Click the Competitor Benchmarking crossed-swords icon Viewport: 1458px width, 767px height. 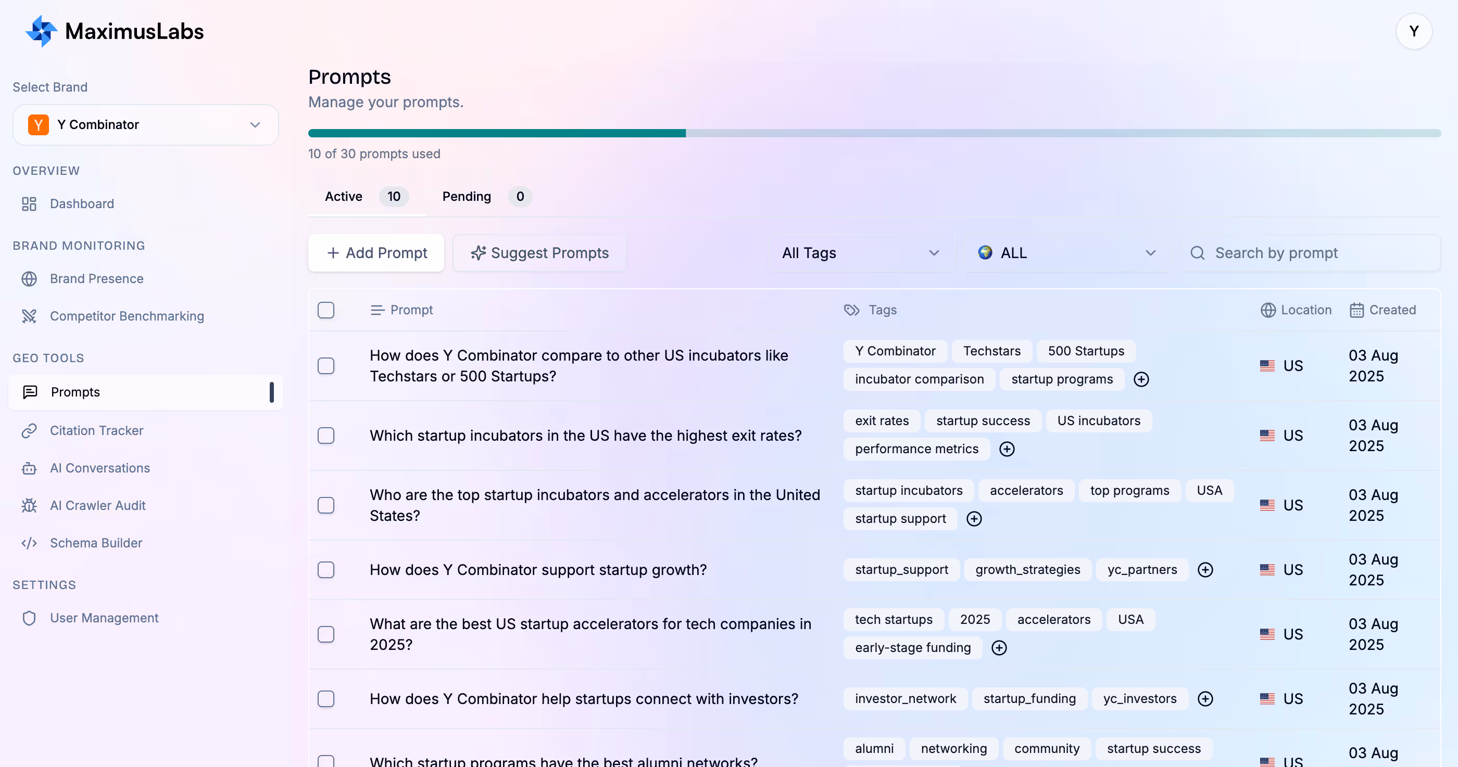point(29,316)
